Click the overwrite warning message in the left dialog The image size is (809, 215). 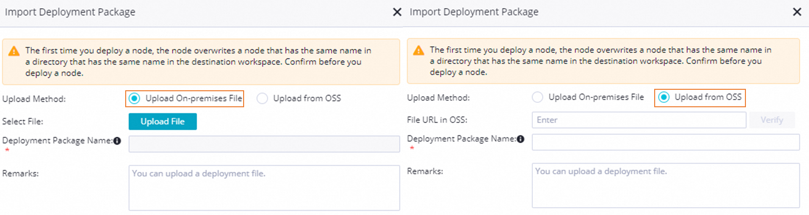point(198,62)
